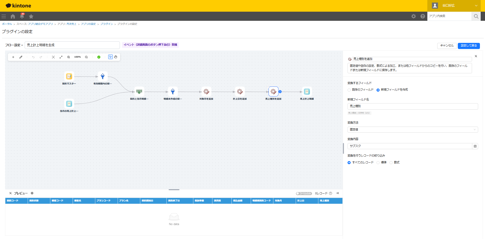
Task: Click the undo arrow in canvas toolbar
Action: [33, 57]
